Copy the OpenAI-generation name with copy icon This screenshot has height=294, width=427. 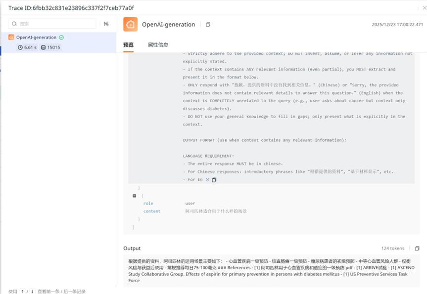coord(208,25)
